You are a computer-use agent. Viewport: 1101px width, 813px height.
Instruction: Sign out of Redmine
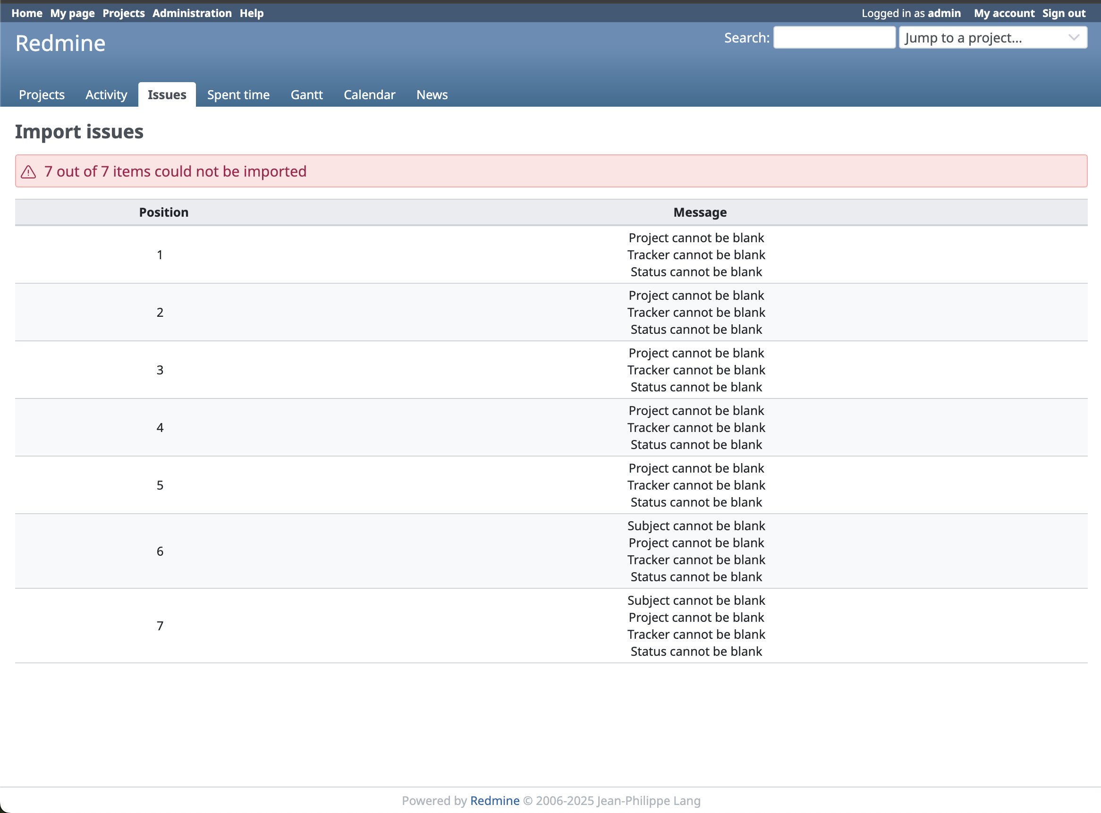click(x=1063, y=13)
